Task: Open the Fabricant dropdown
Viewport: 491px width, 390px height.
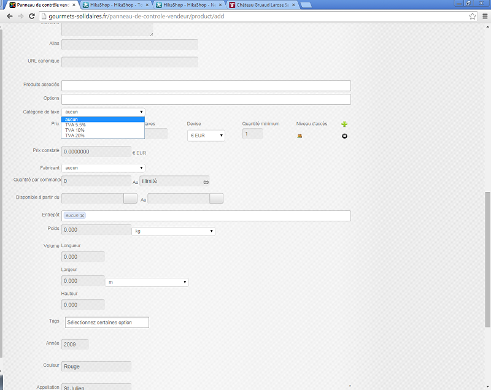Action: [x=103, y=168]
